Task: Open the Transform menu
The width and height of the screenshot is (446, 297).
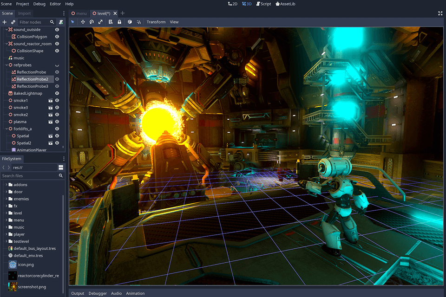Action: (156, 22)
